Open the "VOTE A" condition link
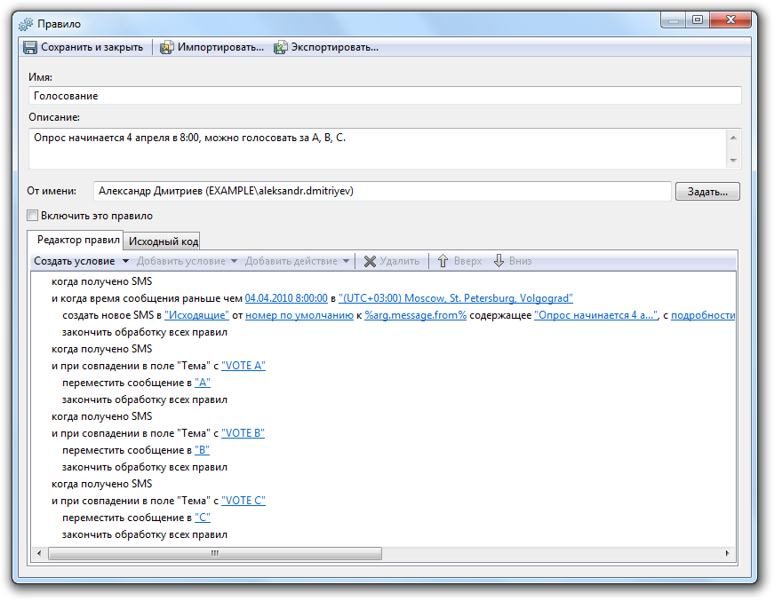 243,366
